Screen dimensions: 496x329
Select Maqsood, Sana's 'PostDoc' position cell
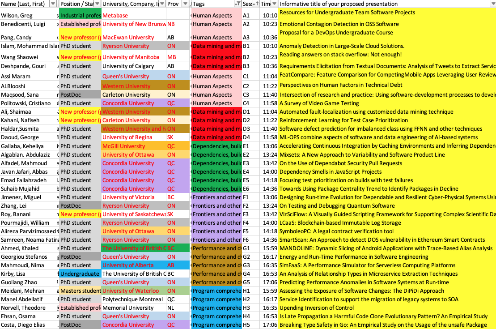point(81,95)
